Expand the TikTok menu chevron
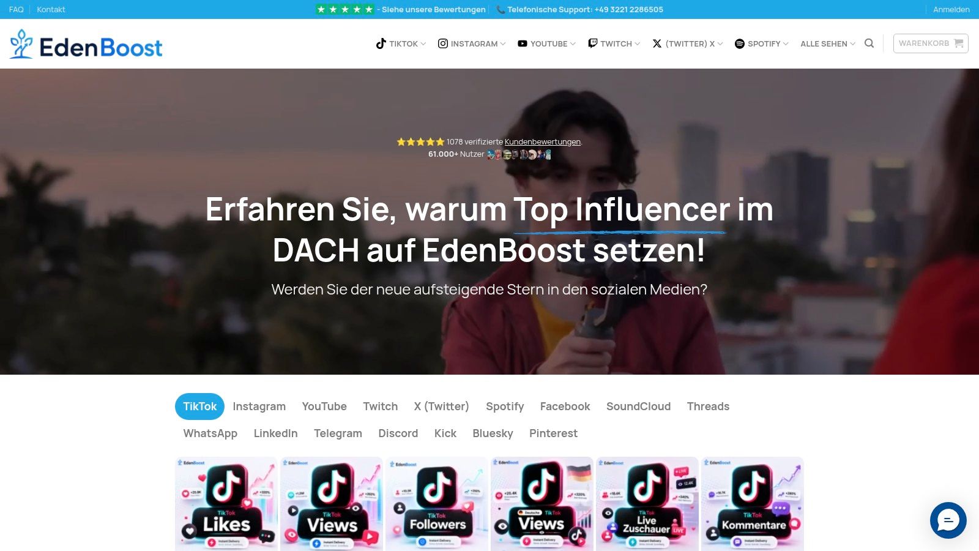 pyautogui.click(x=423, y=43)
